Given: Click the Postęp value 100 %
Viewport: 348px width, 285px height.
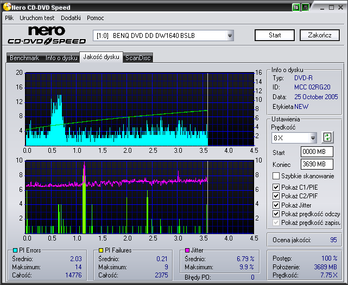Looking at the screenshot, I should coord(330,258).
